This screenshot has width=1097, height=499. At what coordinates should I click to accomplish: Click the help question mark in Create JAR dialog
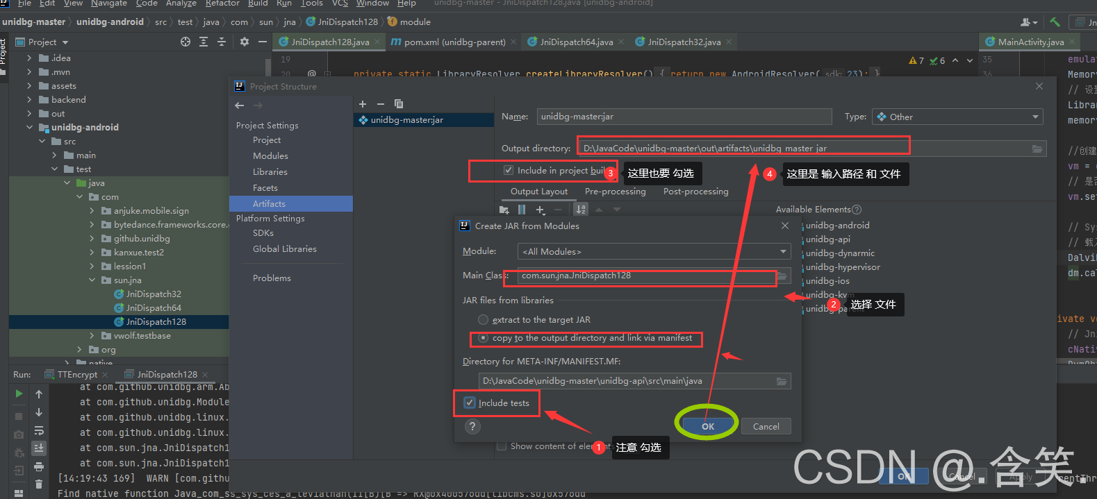(x=472, y=426)
